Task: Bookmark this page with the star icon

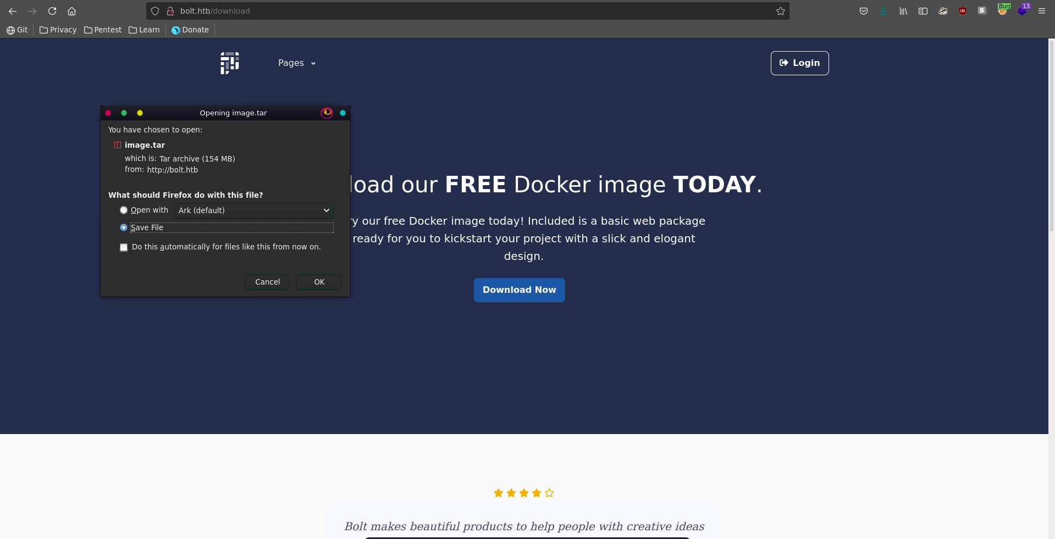Action: click(780, 11)
